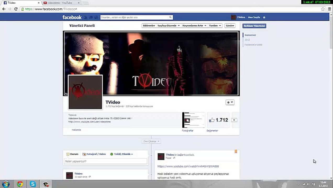Screen dimensions: 333x188
Task: Click the Göster button
Action: tap(230, 26)
